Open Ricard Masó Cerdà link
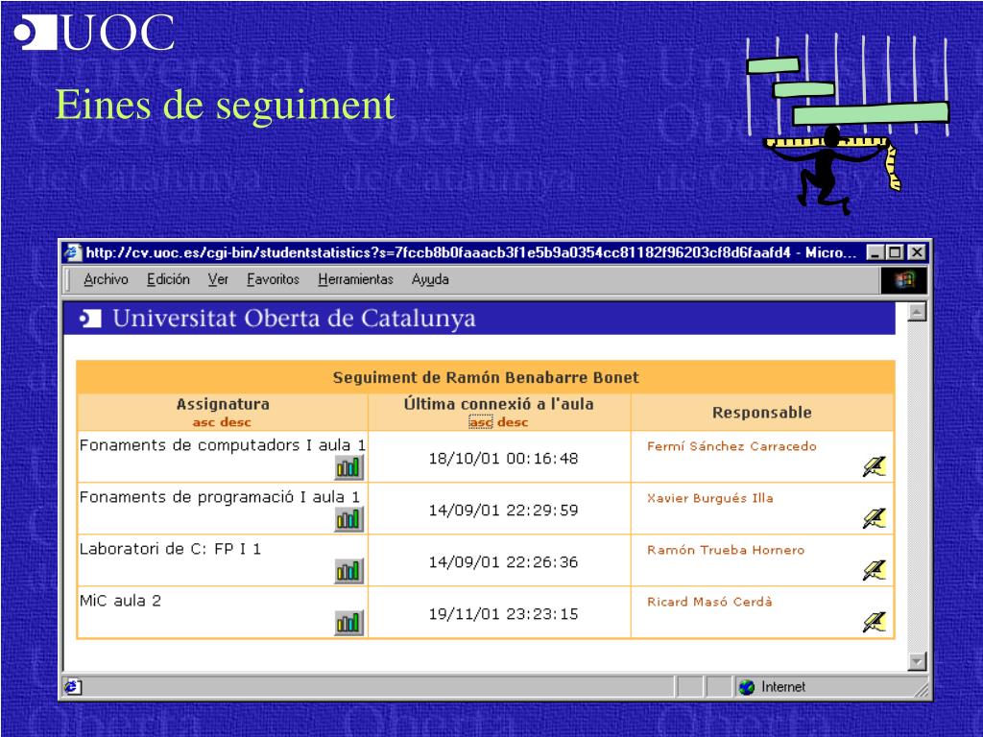Viewport: 983px width, 737px height. tap(709, 602)
